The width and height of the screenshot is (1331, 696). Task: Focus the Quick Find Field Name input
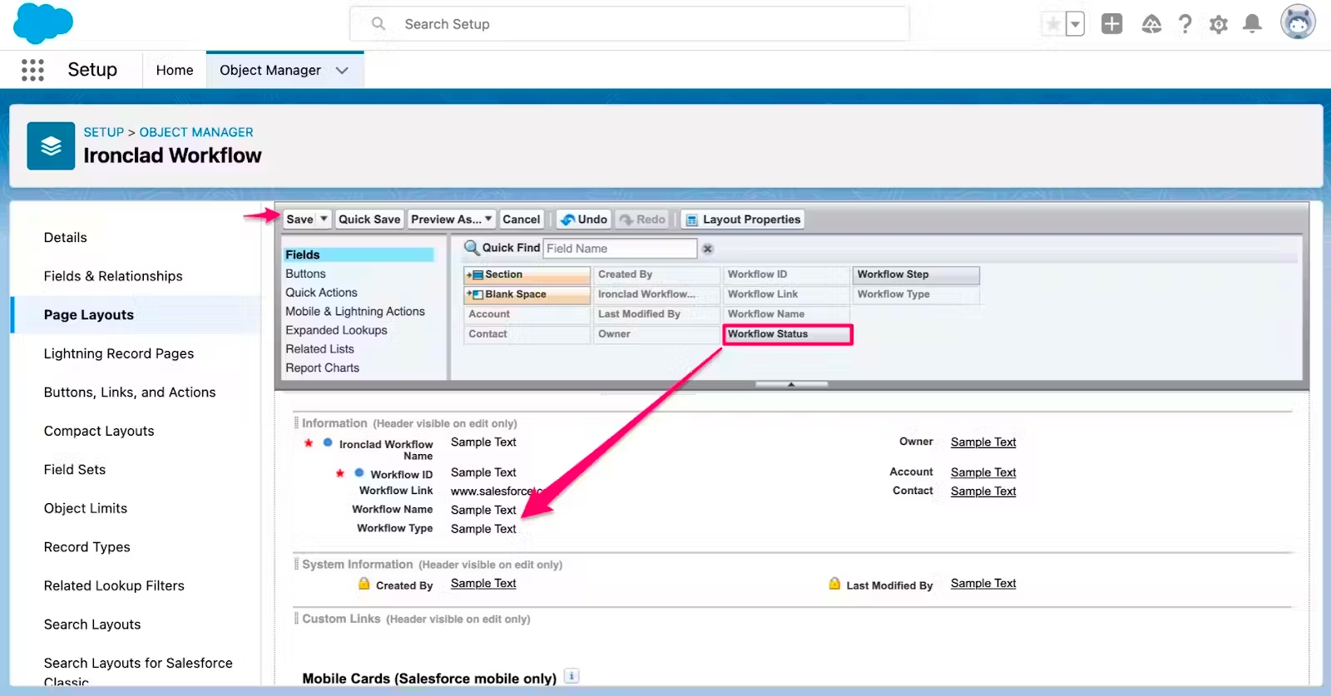click(620, 249)
